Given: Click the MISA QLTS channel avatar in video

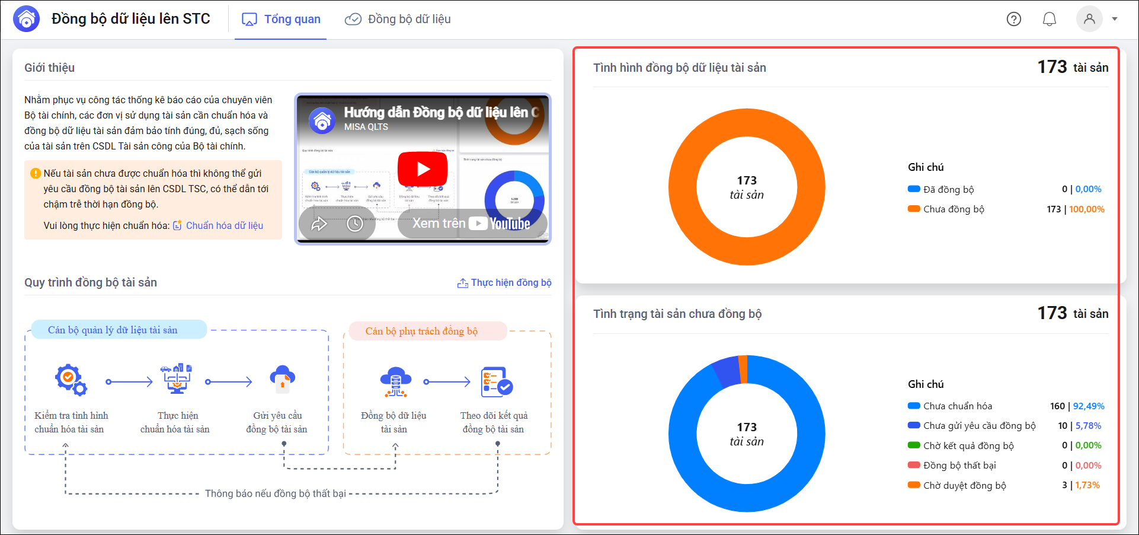Looking at the screenshot, I should [322, 120].
